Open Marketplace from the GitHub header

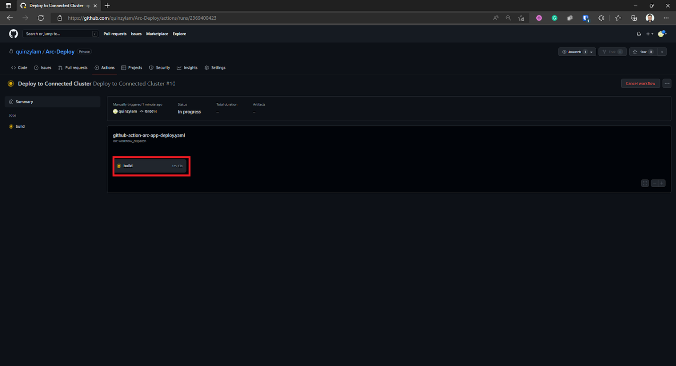point(157,34)
